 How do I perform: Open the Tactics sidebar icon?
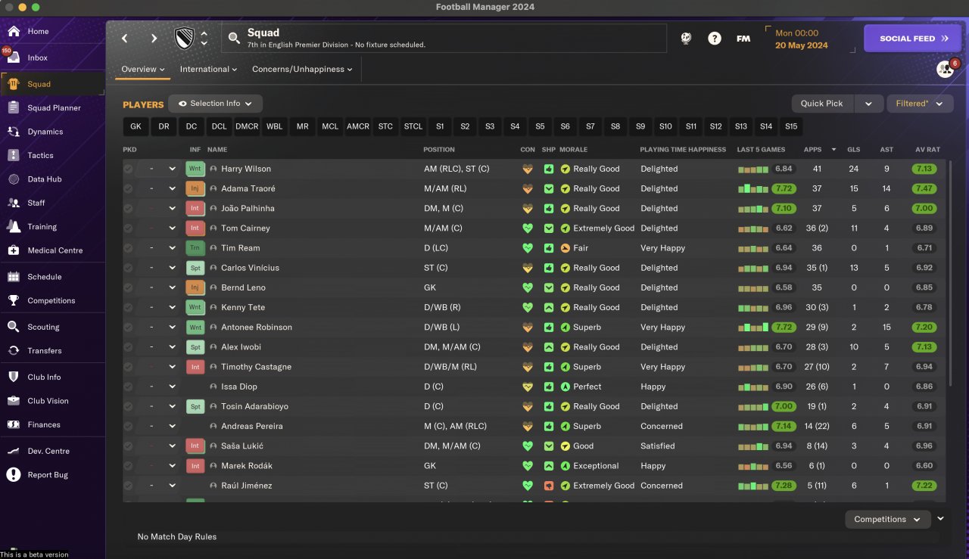tap(14, 156)
